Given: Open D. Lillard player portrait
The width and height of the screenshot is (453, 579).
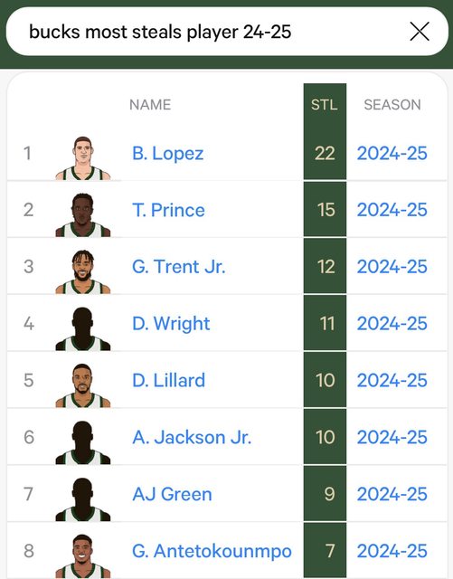Looking at the screenshot, I should [x=83, y=385].
